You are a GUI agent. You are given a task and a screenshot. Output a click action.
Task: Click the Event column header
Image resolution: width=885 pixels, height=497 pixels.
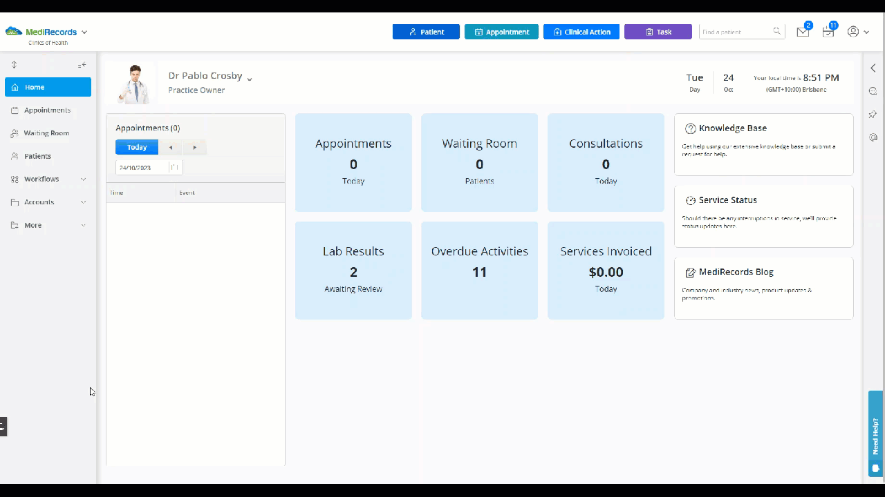230,193
